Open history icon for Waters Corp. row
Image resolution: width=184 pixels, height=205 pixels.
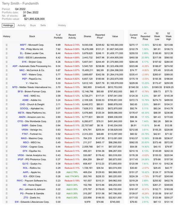(7, 75)
